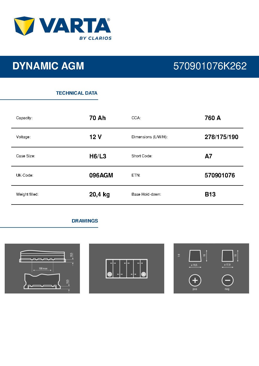259x366 pixels.
Task: Click the minus terminal in battery layout diagram
Action: pos(110,274)
